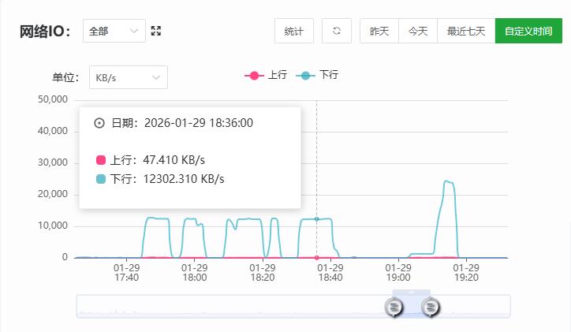Click the 单位 unit label

click(x=65, y=77)
